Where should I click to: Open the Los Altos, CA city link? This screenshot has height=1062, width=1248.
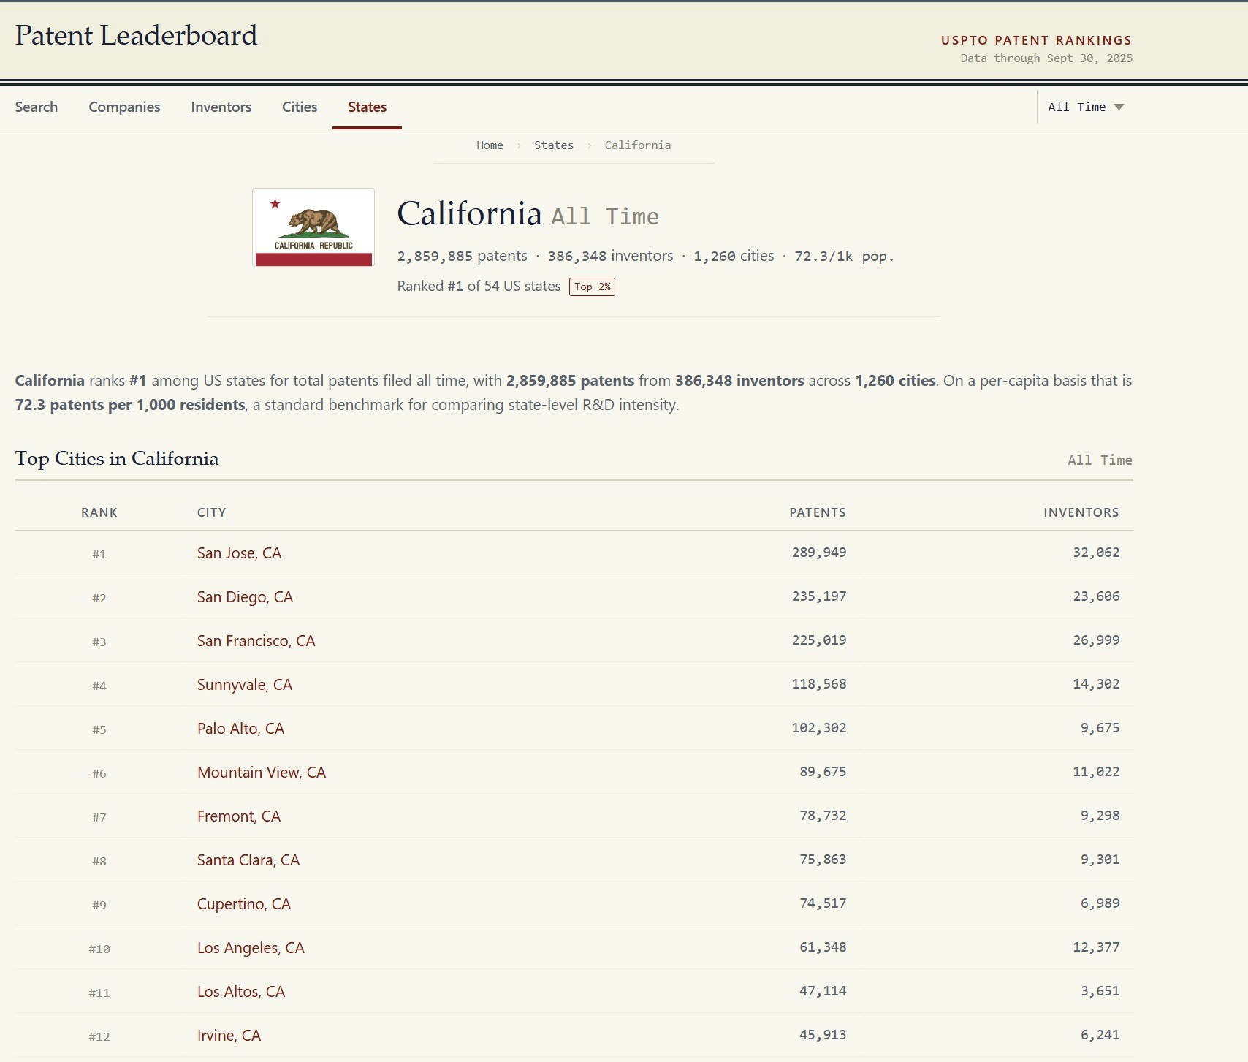[241, 992]
